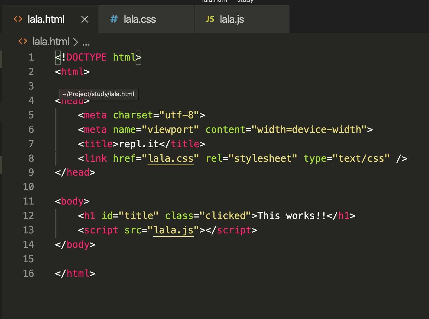
Task: Click the "viewport" string value
Action: [170, 129]
